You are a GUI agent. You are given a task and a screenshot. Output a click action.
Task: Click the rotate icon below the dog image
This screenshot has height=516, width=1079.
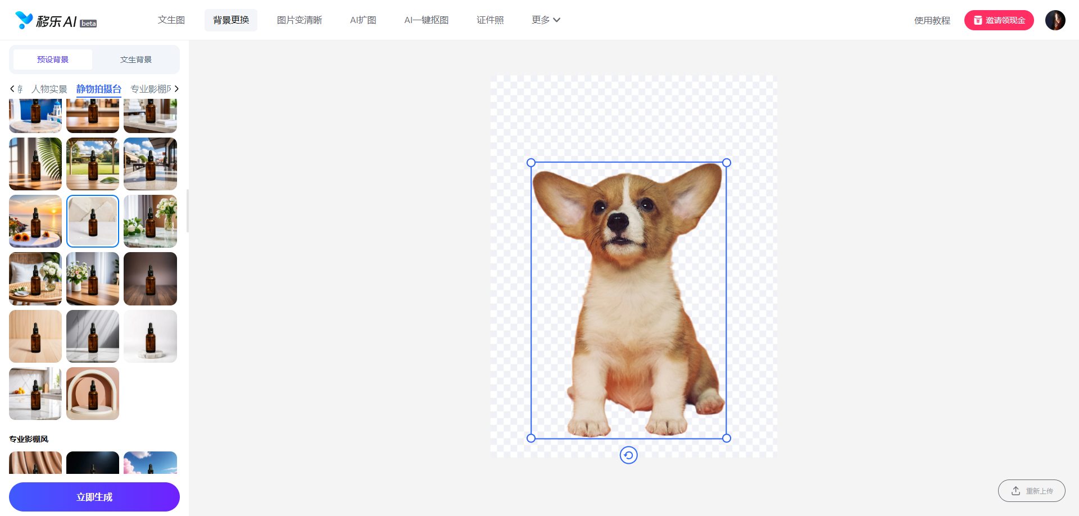(628, 455)
